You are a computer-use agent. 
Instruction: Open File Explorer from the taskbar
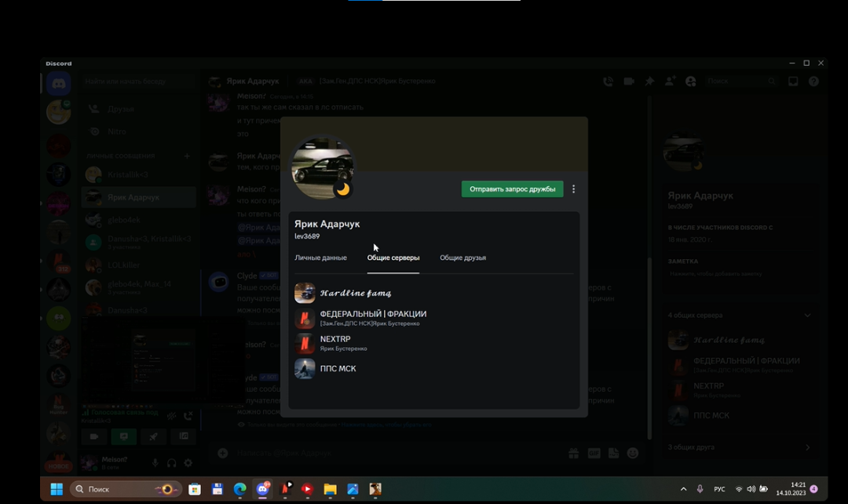pyautogui.click(x=330, y=489)
